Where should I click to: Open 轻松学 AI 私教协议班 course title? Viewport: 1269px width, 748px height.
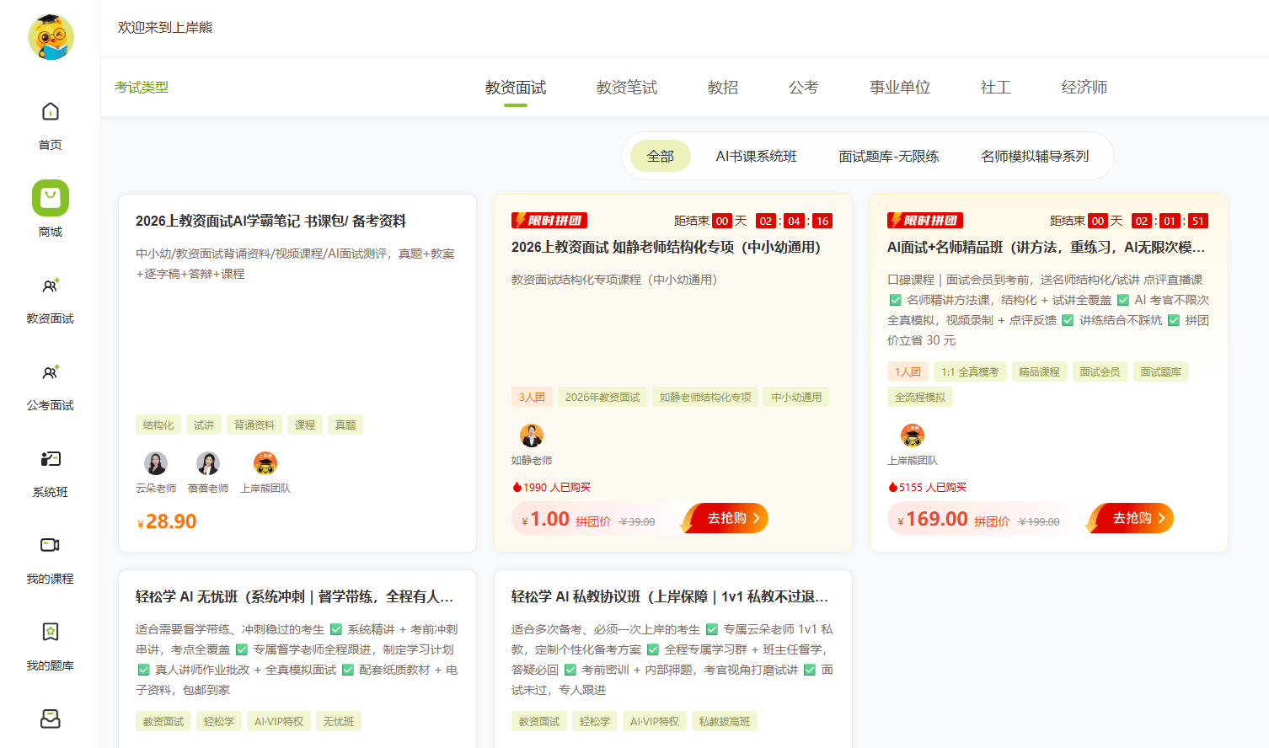tap(670, 596)
